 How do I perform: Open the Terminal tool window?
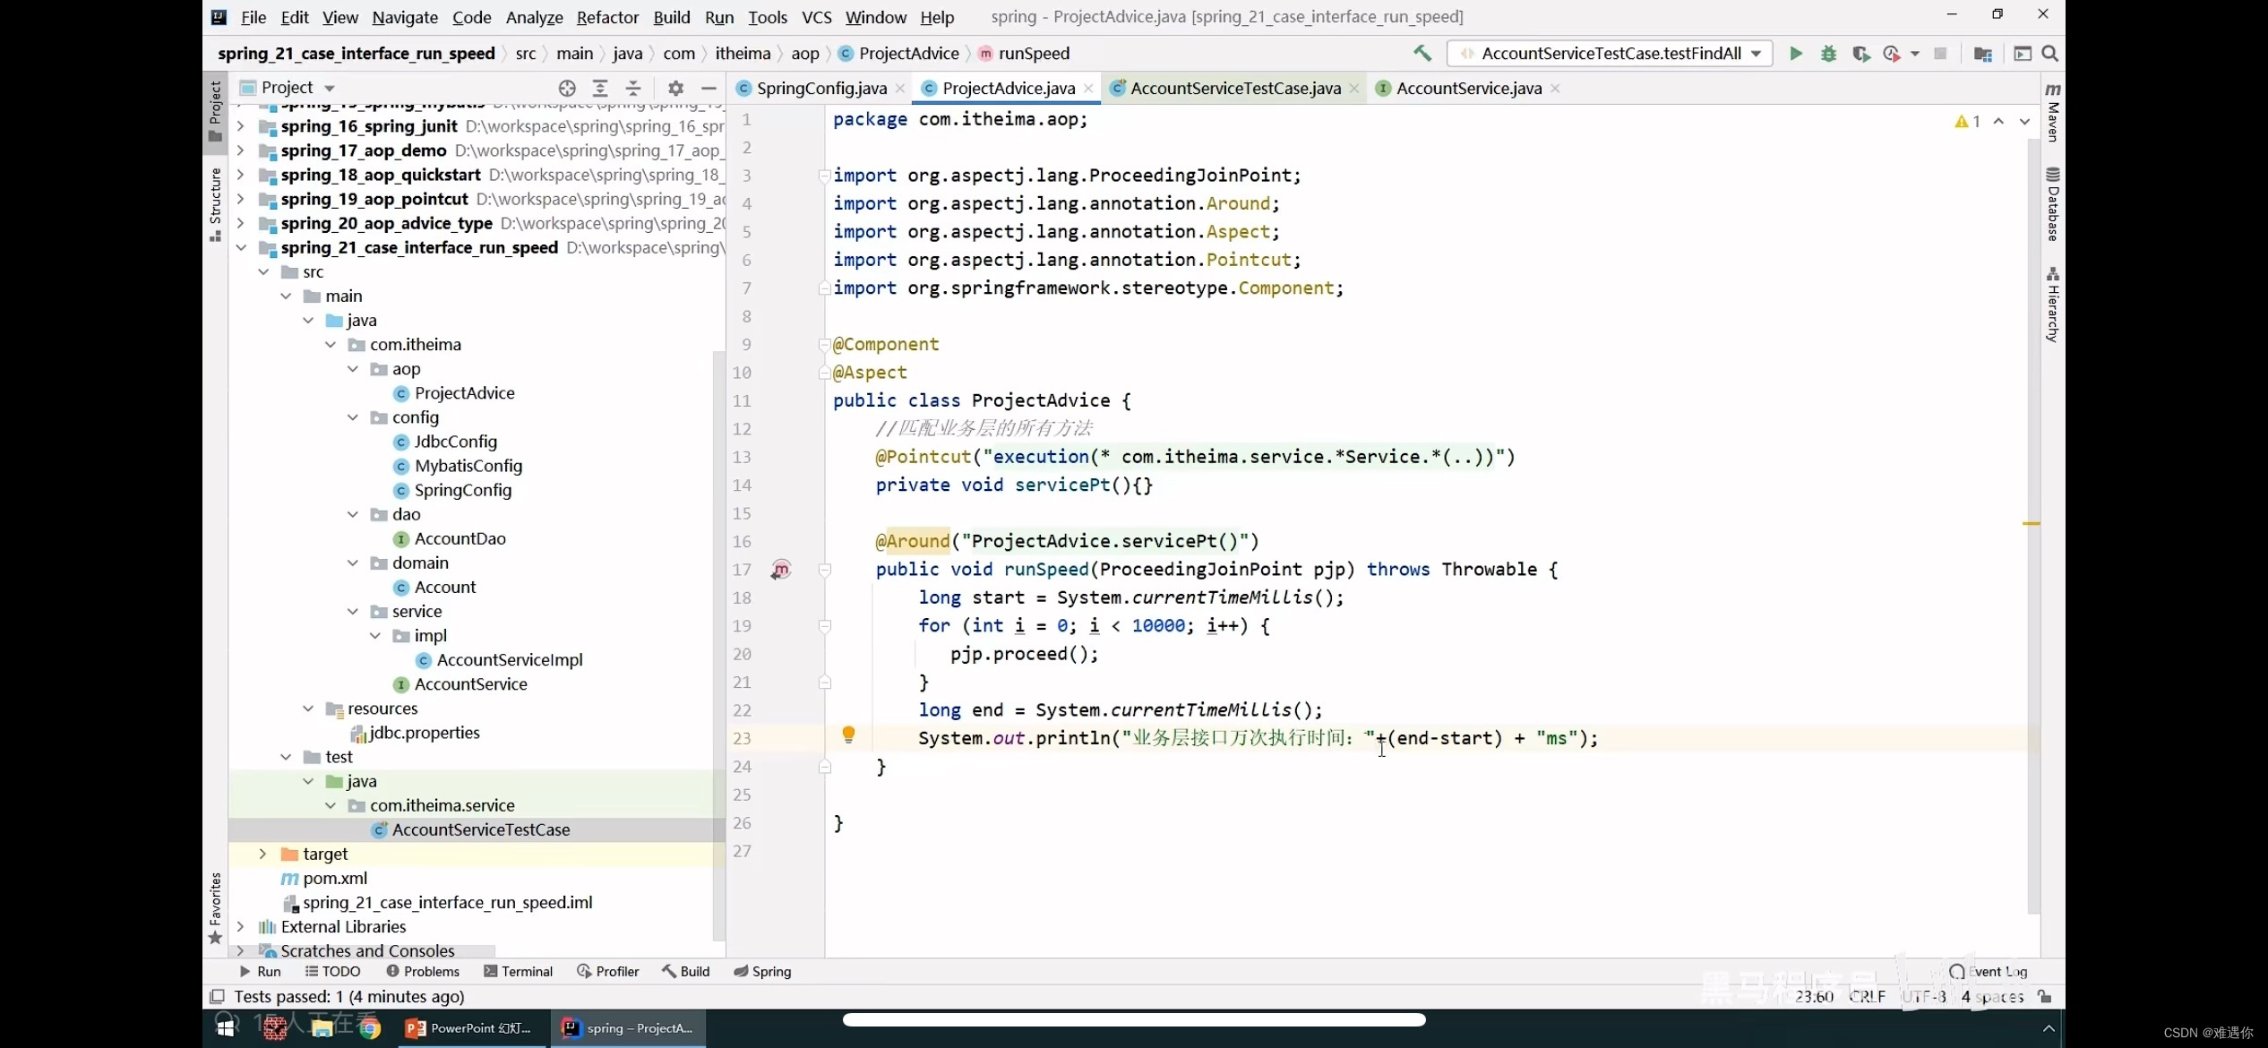(518, 972)
